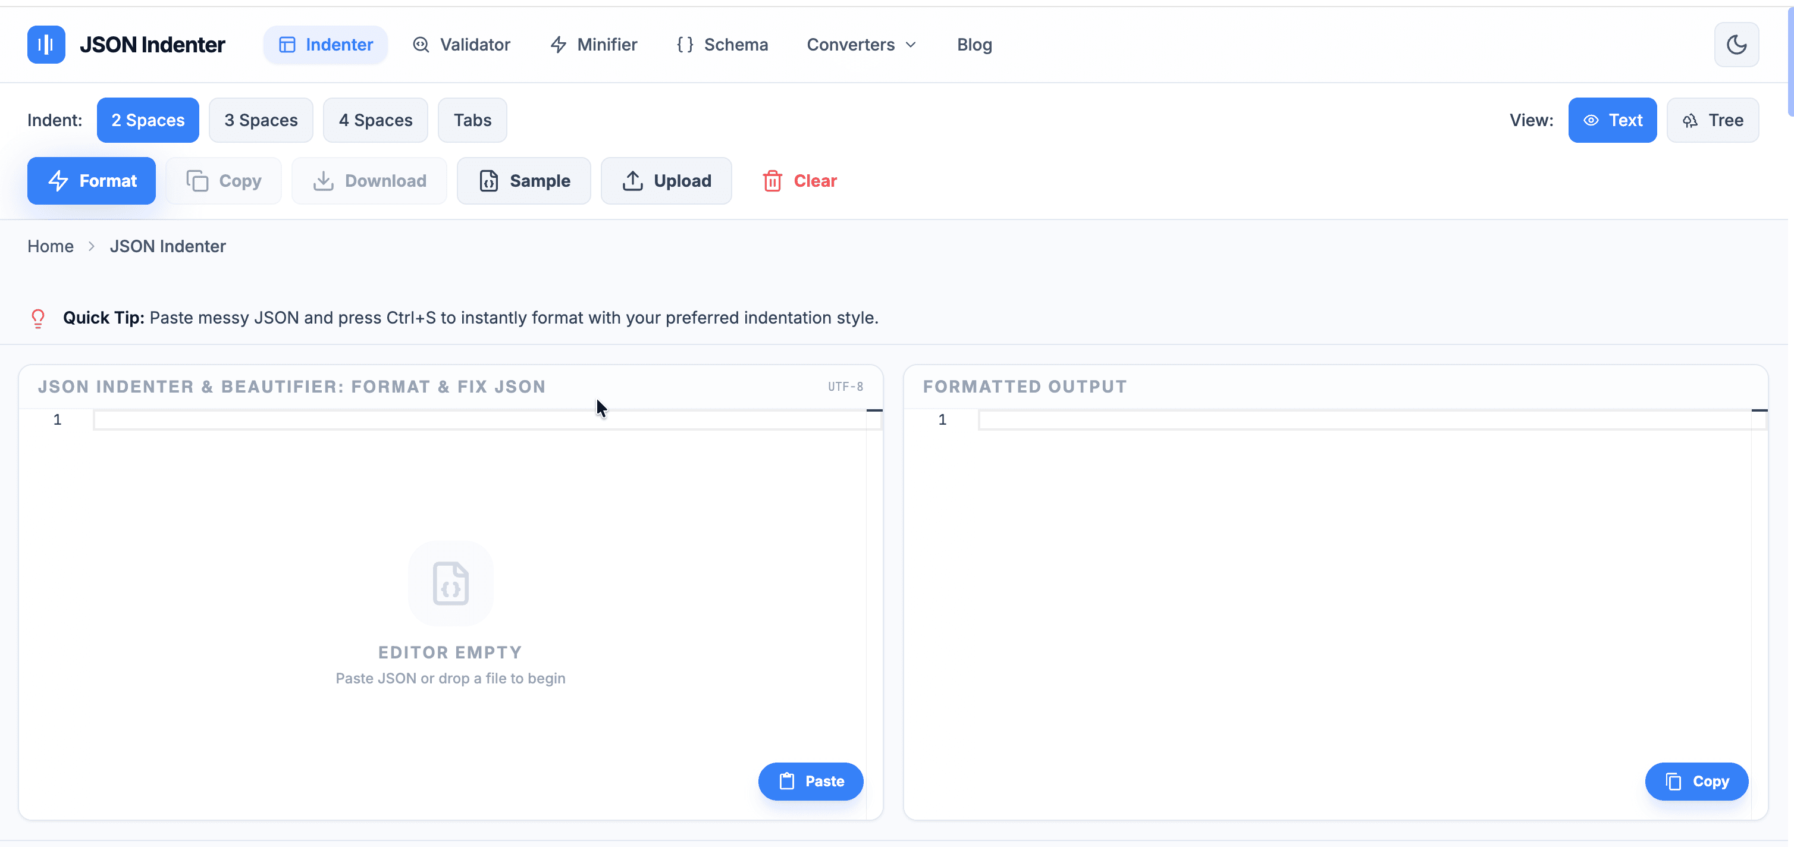Click the Validator magnifier icon

[x=421, y=44]
